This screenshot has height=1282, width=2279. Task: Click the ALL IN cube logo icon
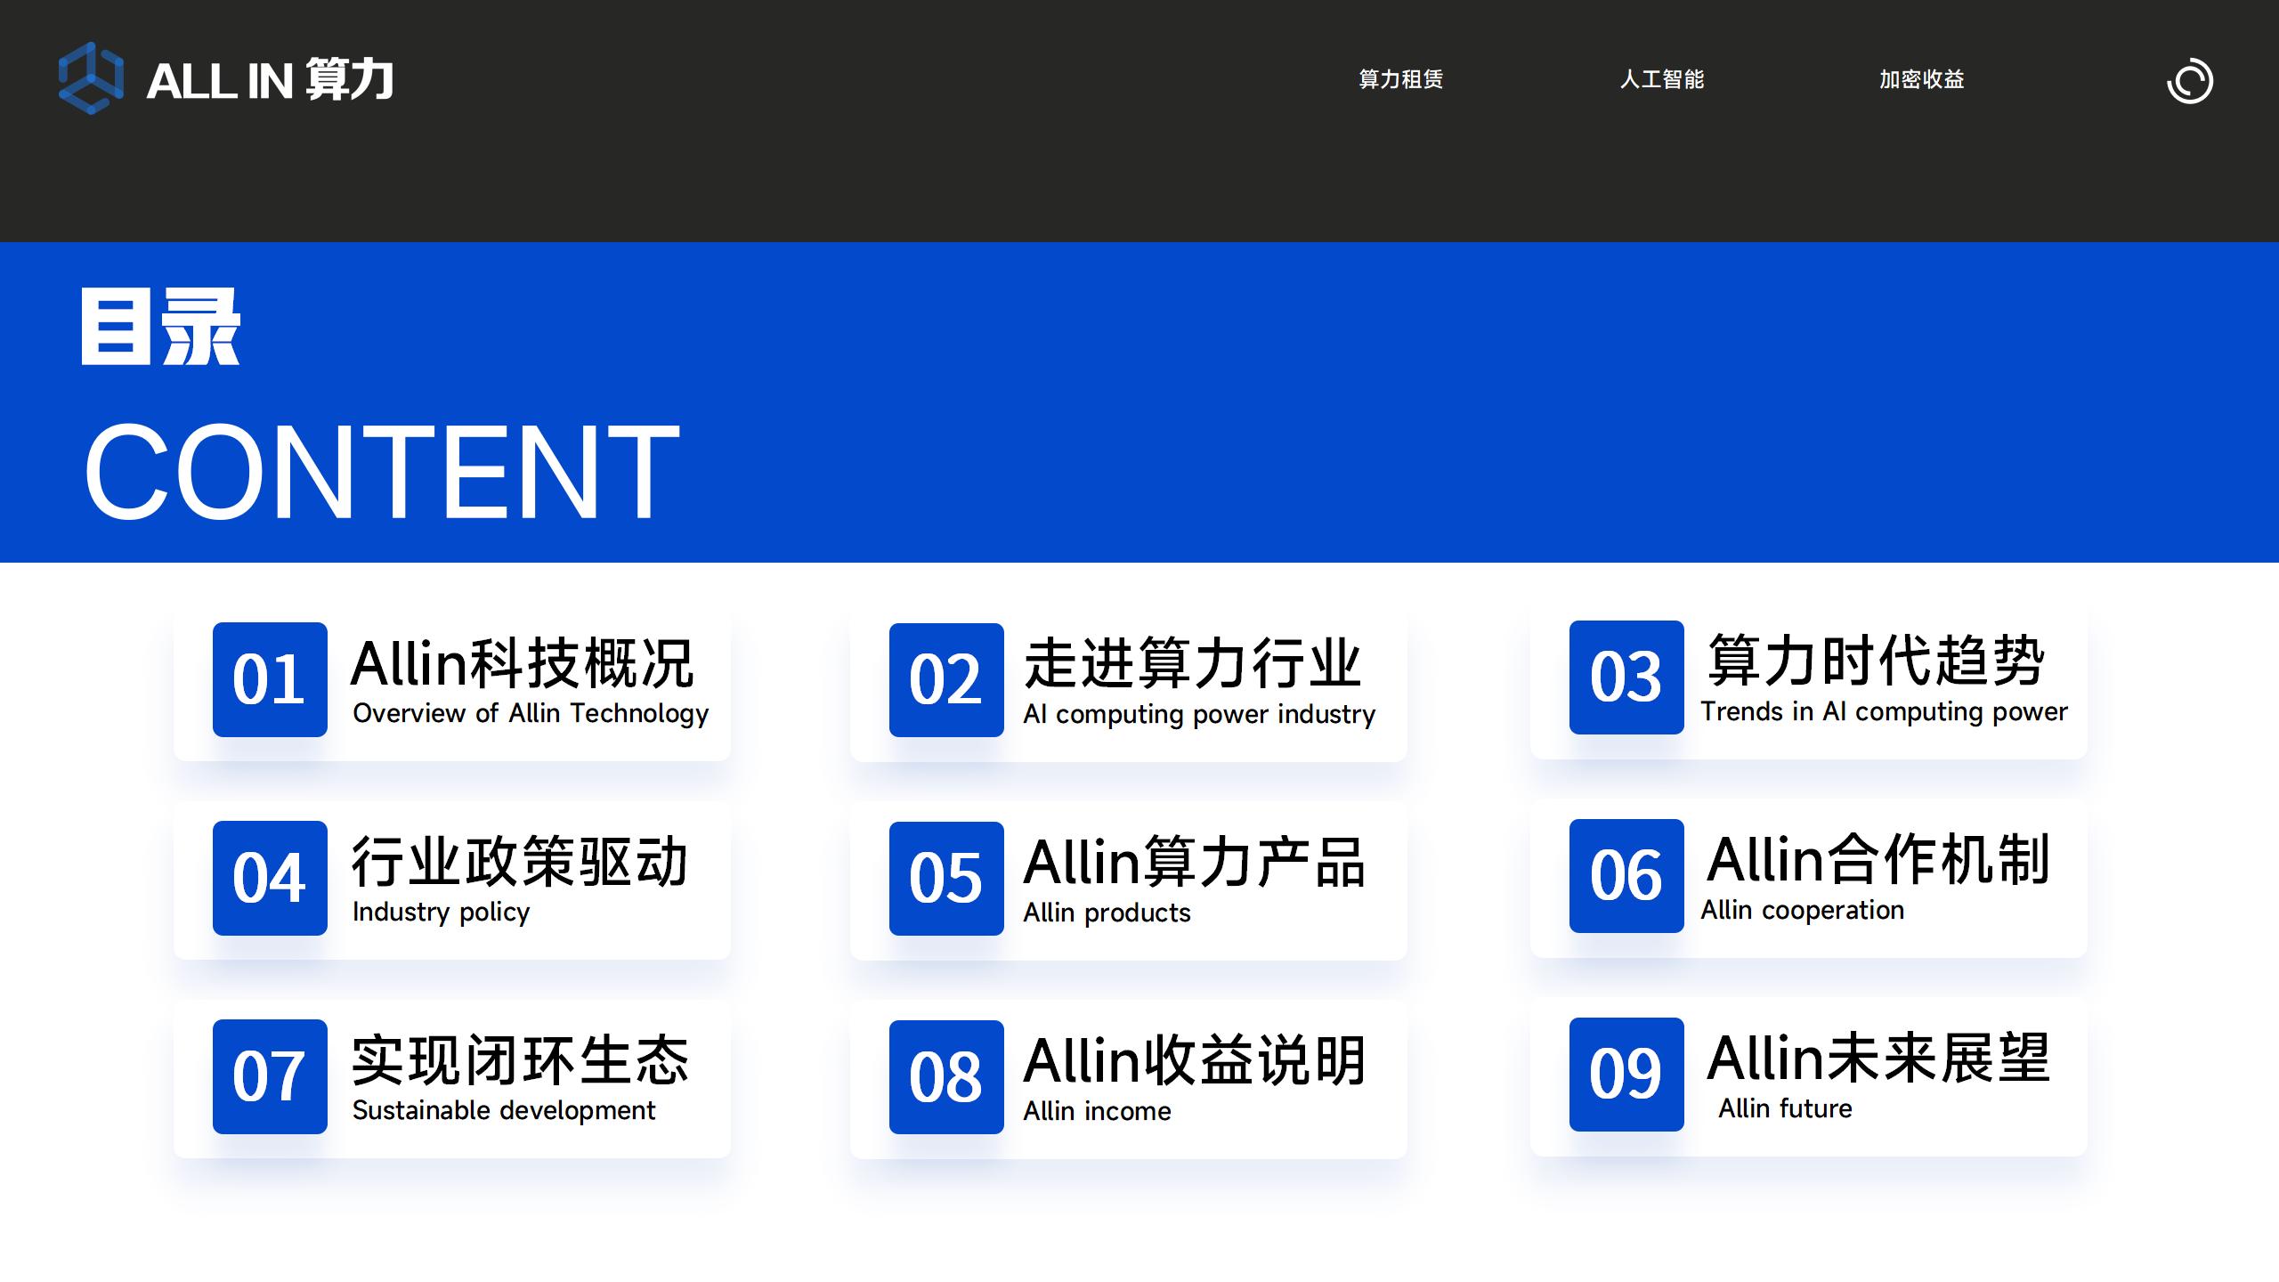[x=91, y=78]
